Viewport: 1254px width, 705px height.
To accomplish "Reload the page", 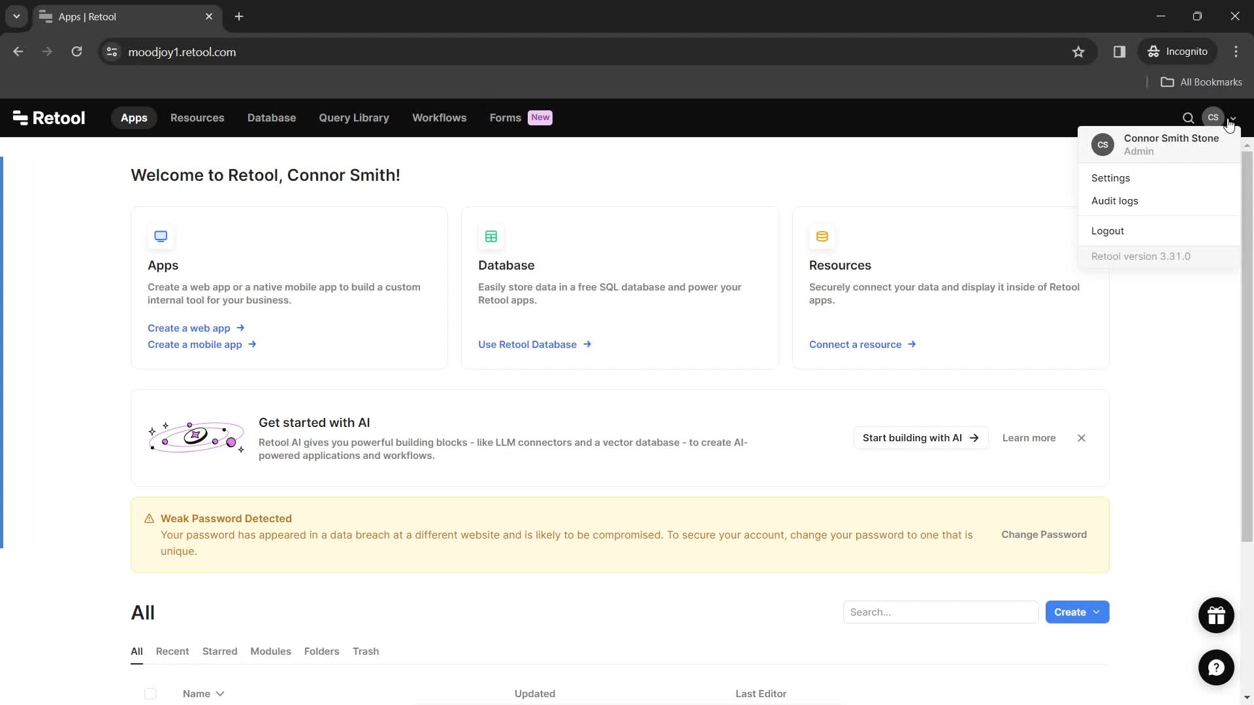I will click(76, 52).
